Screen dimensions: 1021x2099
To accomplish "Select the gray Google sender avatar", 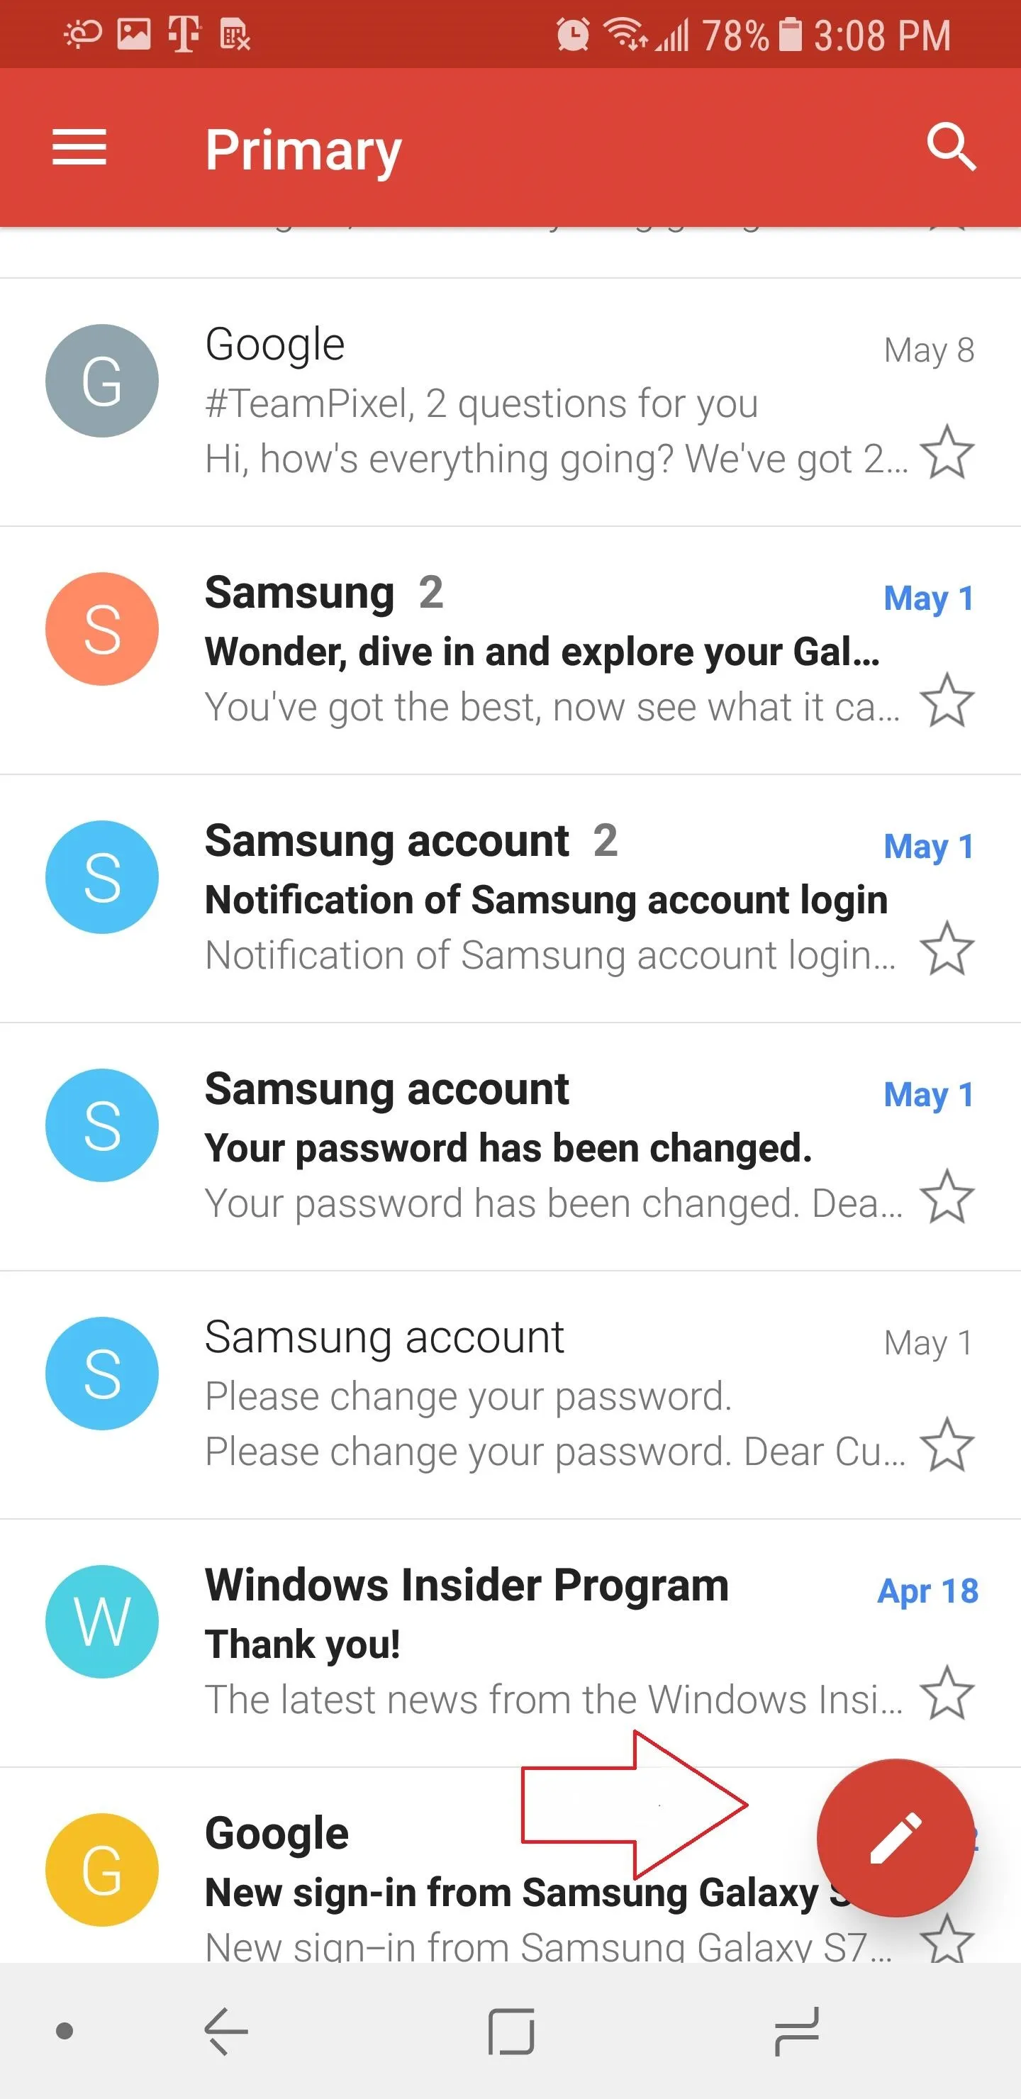I will click(x=102, y=381).
